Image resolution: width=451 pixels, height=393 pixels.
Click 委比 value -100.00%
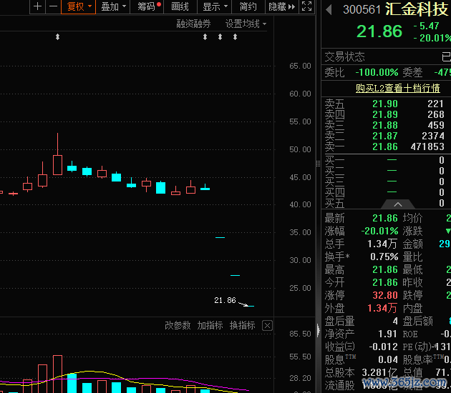(377, 72)
